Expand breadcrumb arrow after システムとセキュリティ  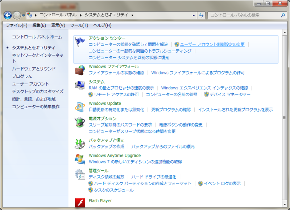pyautogui.click(x=132, y=15)
